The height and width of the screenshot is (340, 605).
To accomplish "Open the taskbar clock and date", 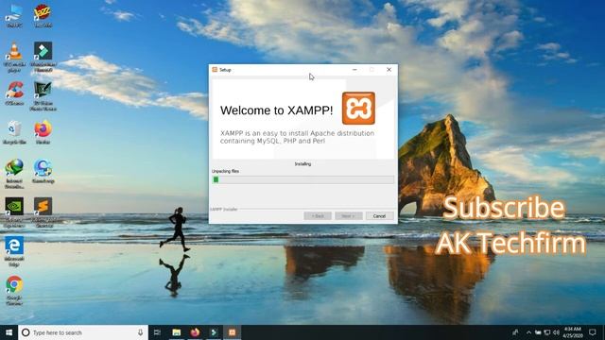I will tap(573, 332).
